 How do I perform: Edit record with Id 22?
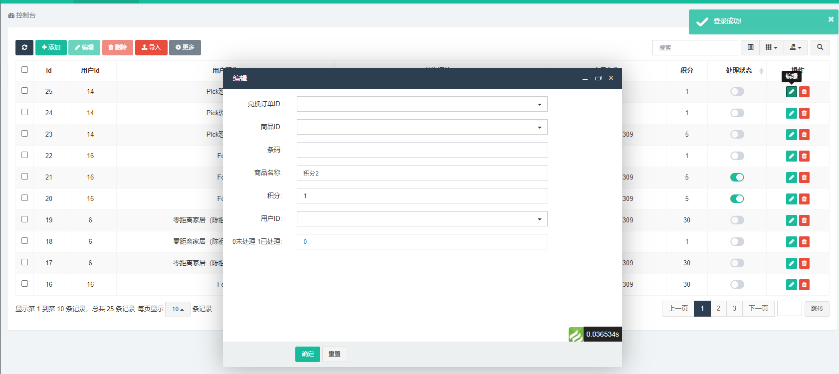[792, 156]
